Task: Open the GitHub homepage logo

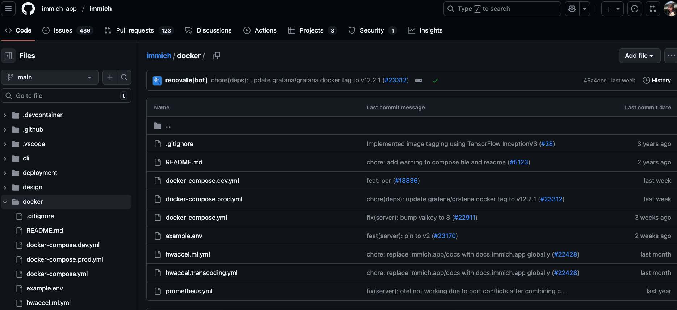Action: pos(28,9)
